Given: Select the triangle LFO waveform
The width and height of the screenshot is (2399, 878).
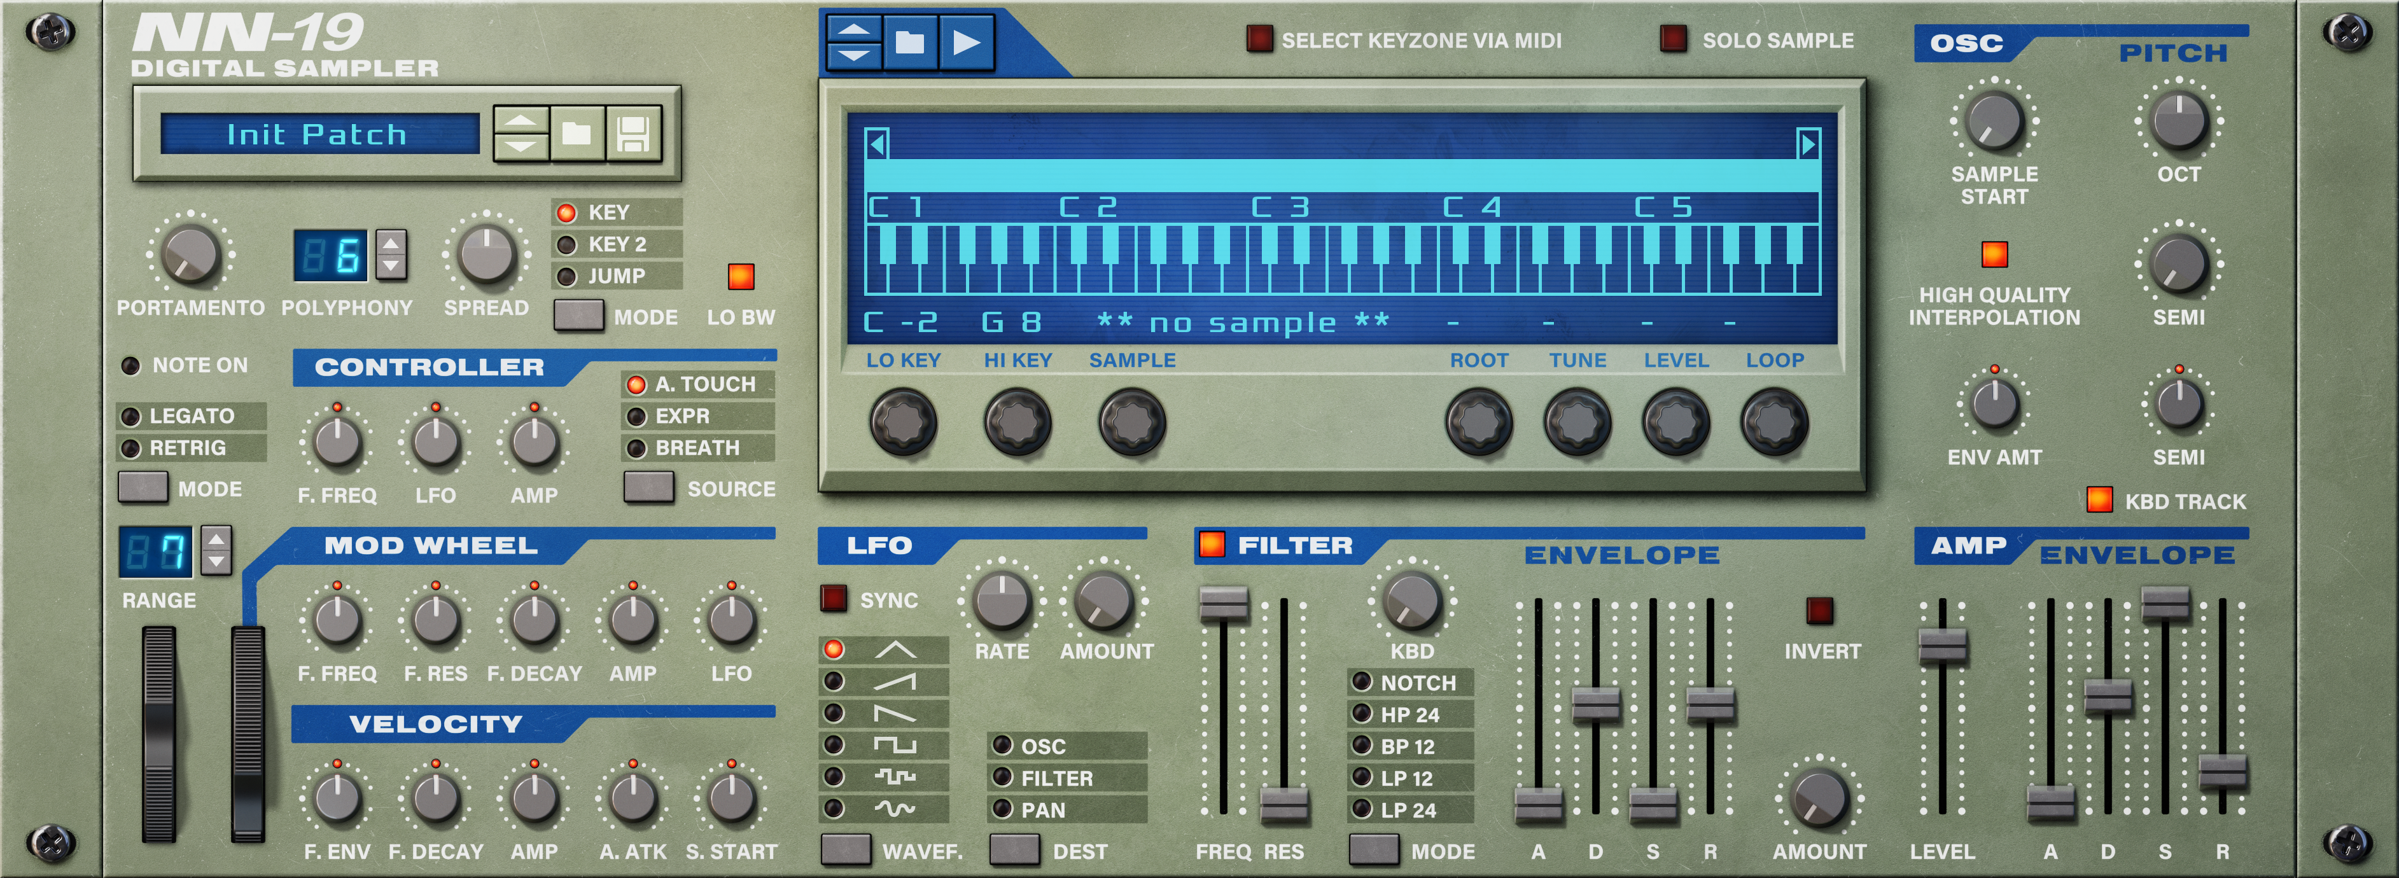Looking at the screenshot, I should tap(884, 649).
